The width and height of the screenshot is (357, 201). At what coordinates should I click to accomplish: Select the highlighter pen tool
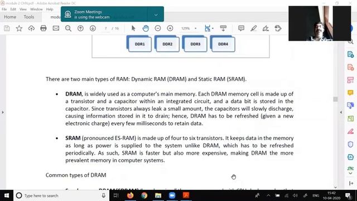pyautogui.click(x=253, y=28)
